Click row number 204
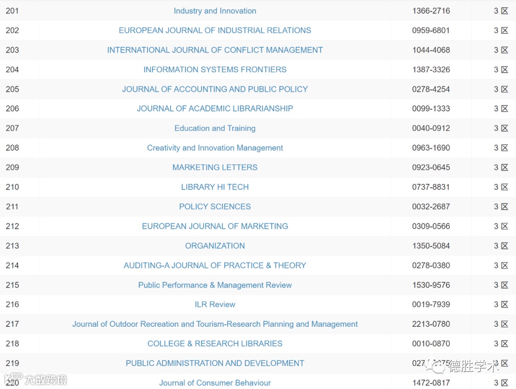 click(12, 69)
